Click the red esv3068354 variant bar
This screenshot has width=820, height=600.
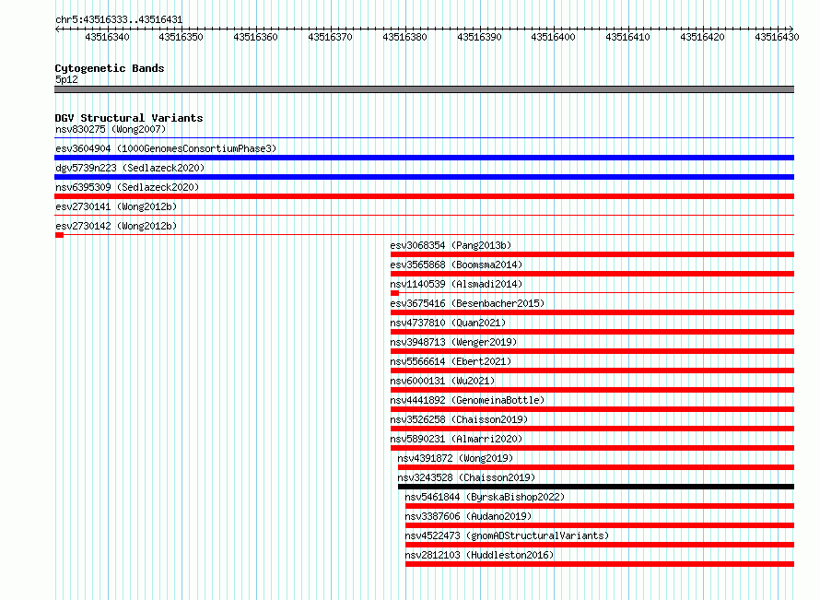tap(592, 254)
